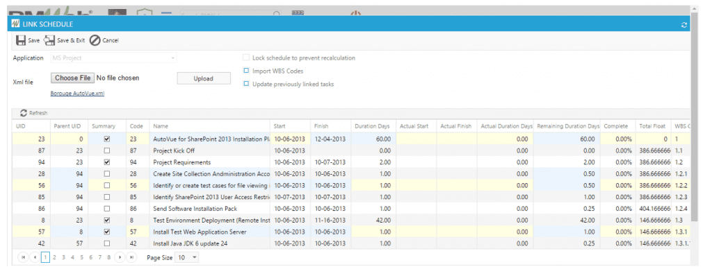The height and width of the screenshot is (276, 712).
Task: Select Send Software Installation Pack cell
Action: click(x=210, y=209)
